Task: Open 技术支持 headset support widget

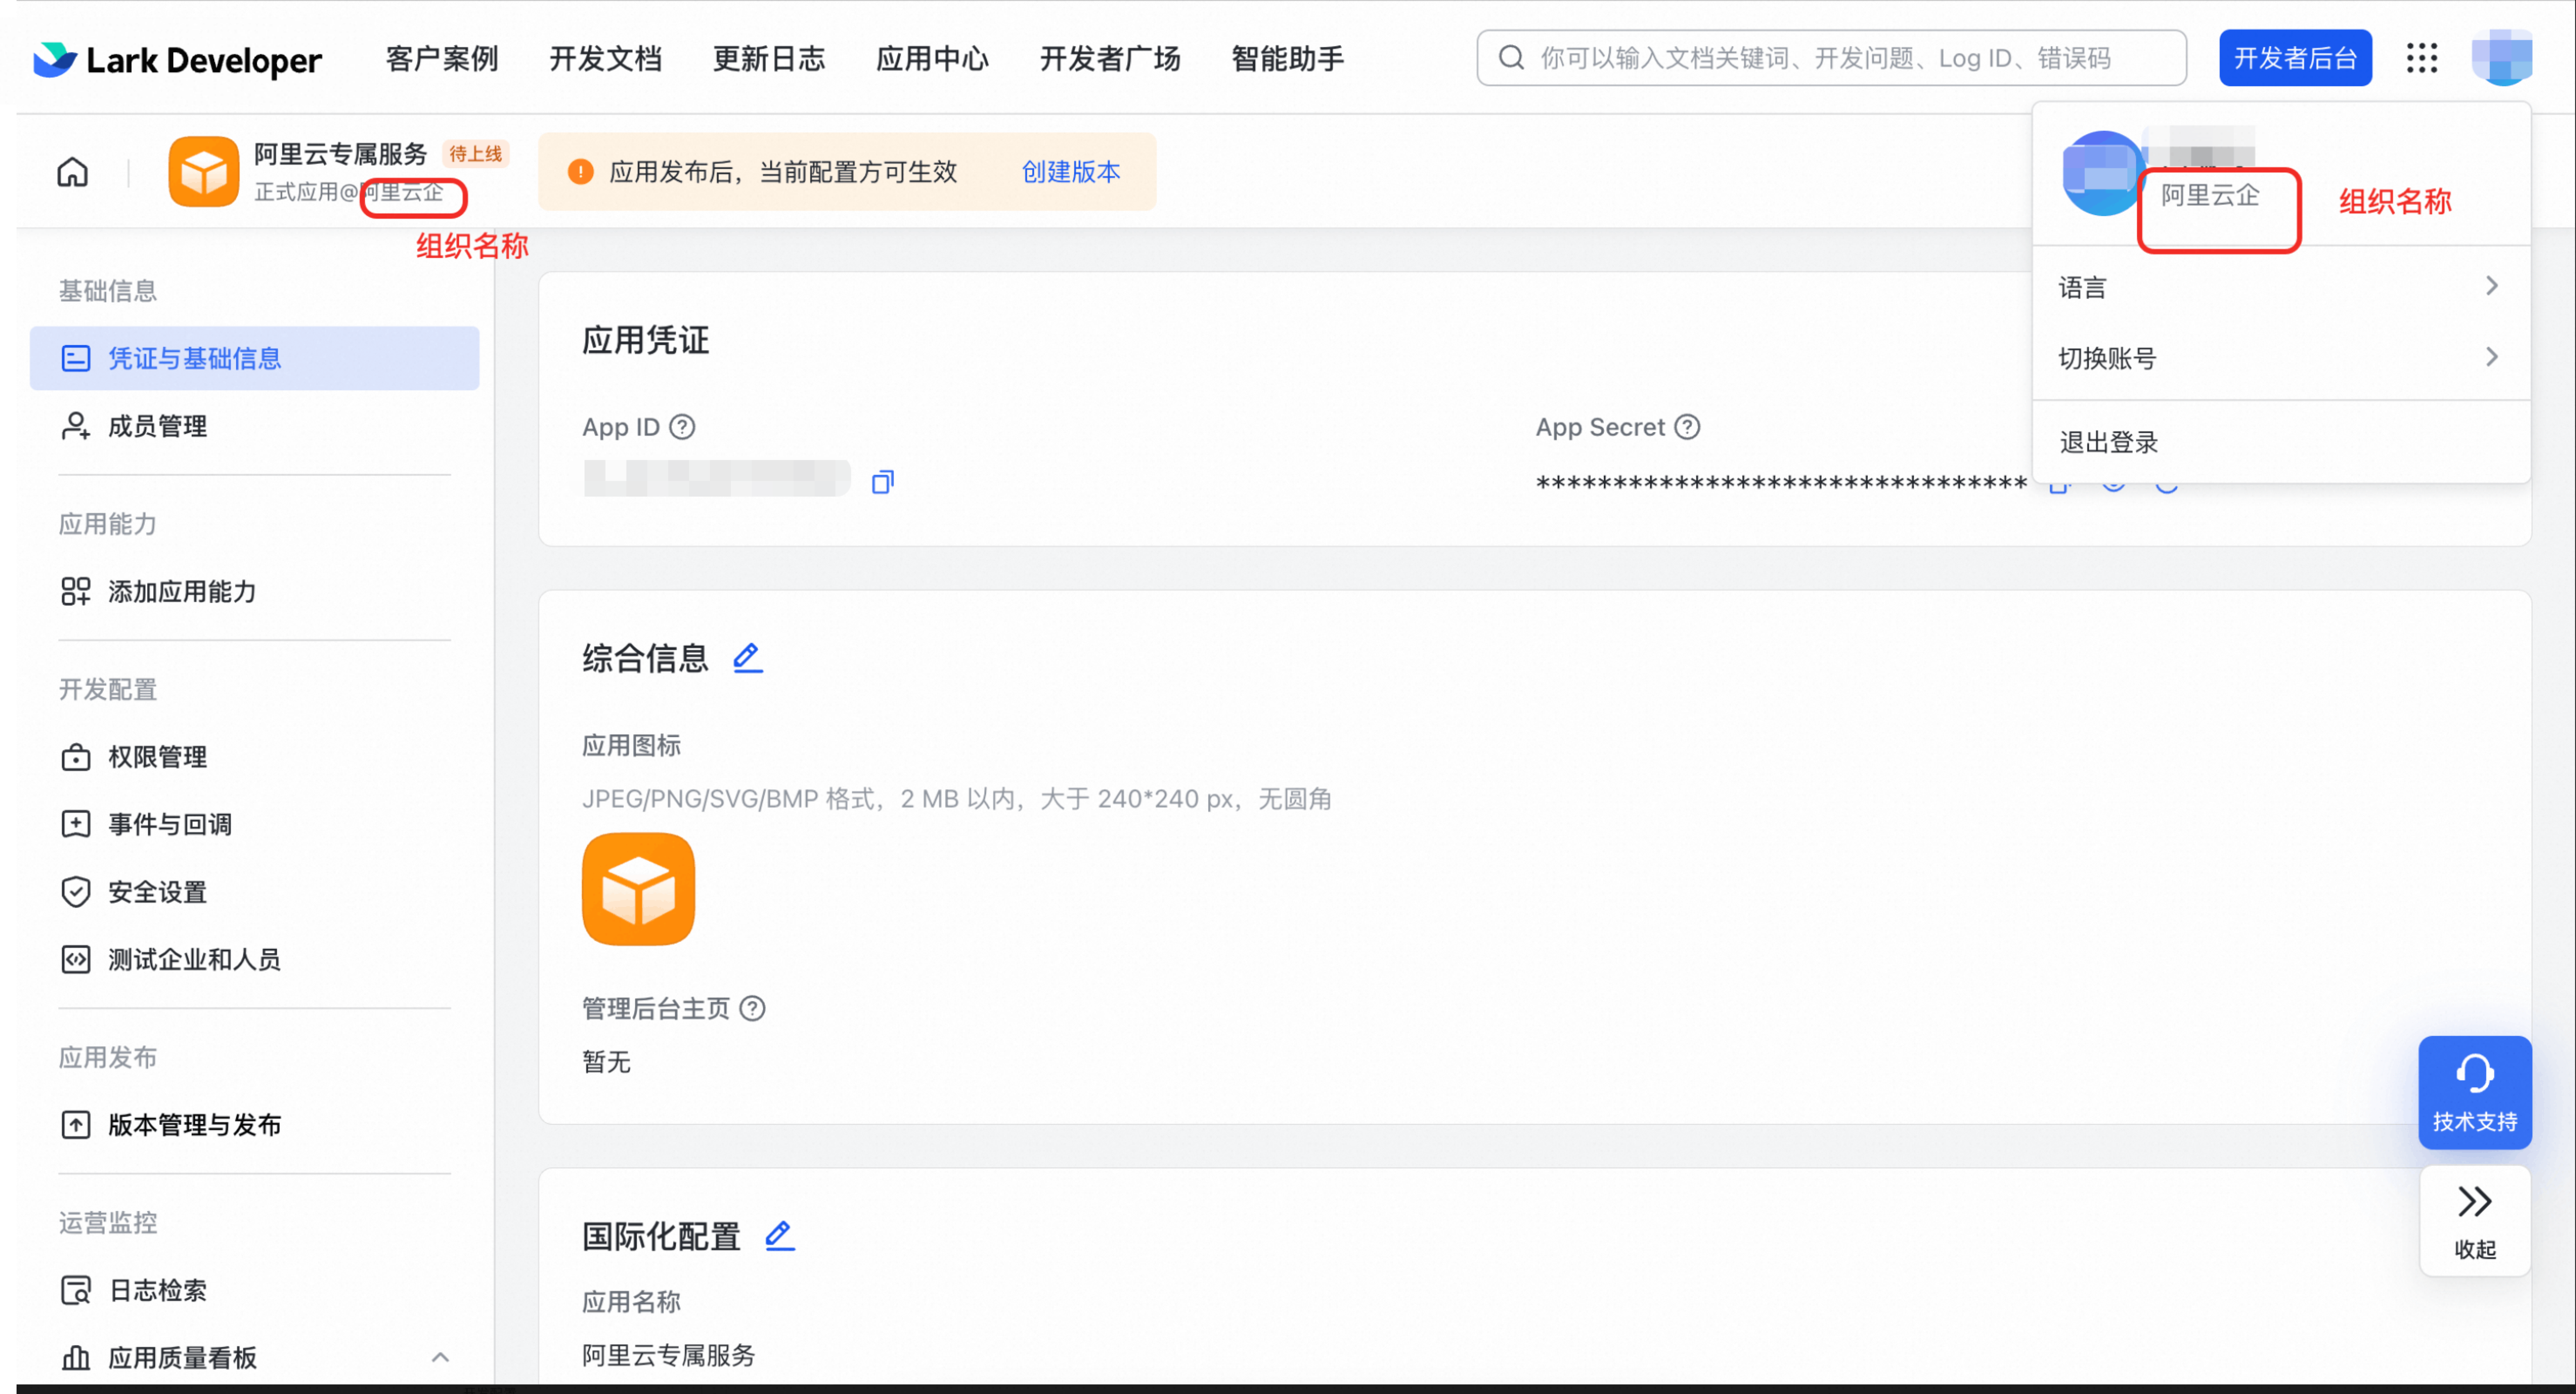Action: coord(2474,1092)
